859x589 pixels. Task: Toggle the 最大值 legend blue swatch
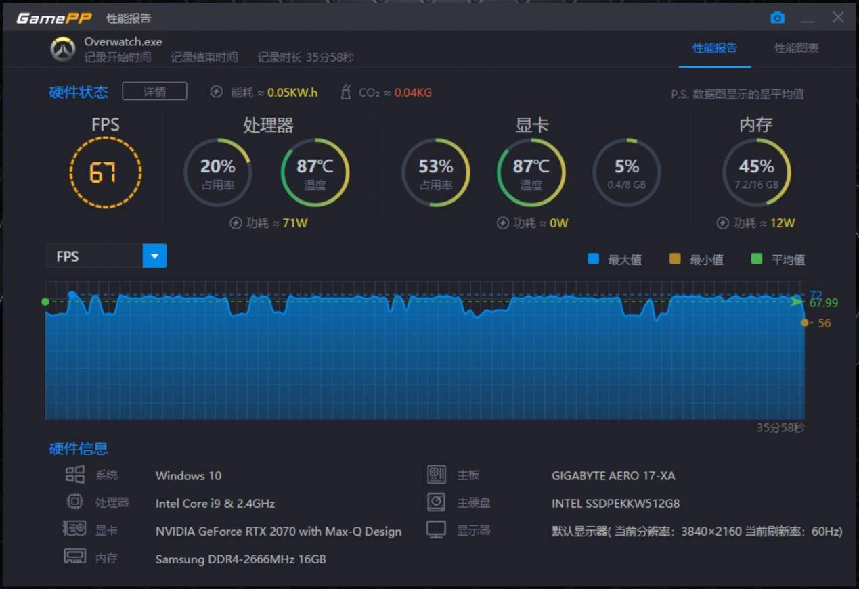pos(594,258)
